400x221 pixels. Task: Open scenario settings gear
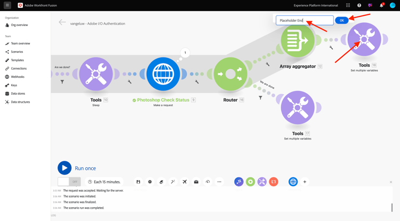point(150,182)
